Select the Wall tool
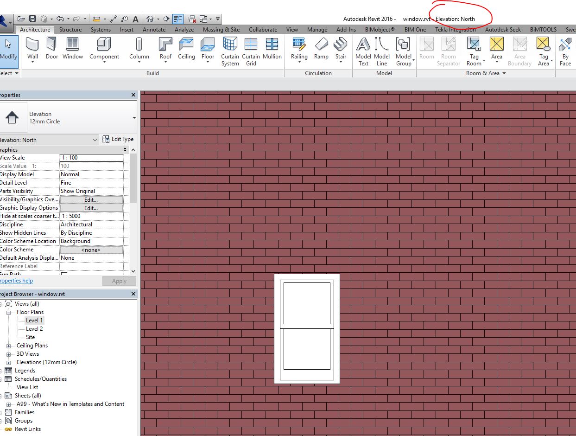The height and width of the screenshot is (436, 576). 32,49
